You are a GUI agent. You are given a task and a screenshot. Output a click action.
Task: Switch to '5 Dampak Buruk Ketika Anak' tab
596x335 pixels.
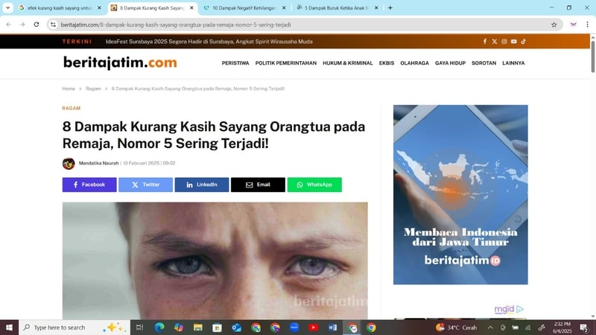point(336,7)
